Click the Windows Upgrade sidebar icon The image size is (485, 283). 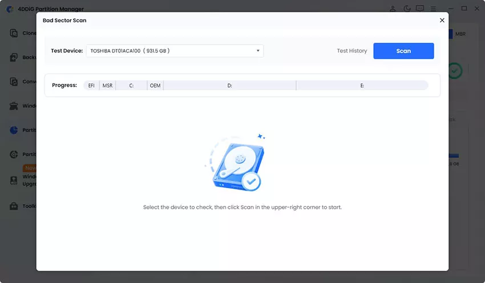[x=14, y=180]
